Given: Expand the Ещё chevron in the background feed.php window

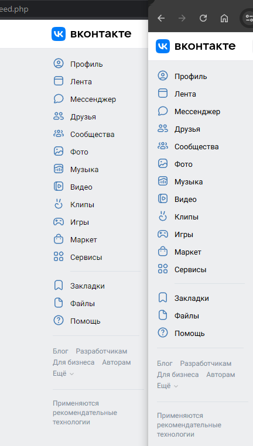Looking at the screenshot, I should 71,374.
